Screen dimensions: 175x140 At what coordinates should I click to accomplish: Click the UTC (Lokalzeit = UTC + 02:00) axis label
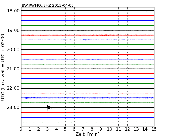tap(3, 66)
